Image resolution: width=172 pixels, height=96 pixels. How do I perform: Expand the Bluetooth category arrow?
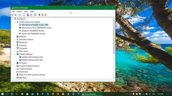point(15,42)
